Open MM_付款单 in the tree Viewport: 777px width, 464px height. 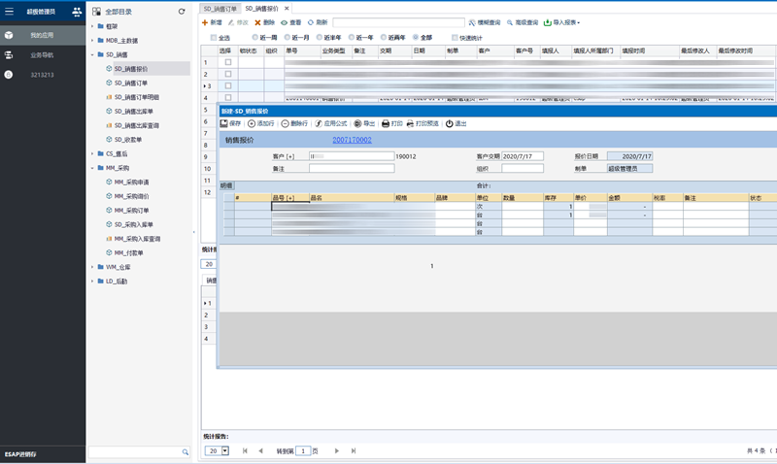128,253
